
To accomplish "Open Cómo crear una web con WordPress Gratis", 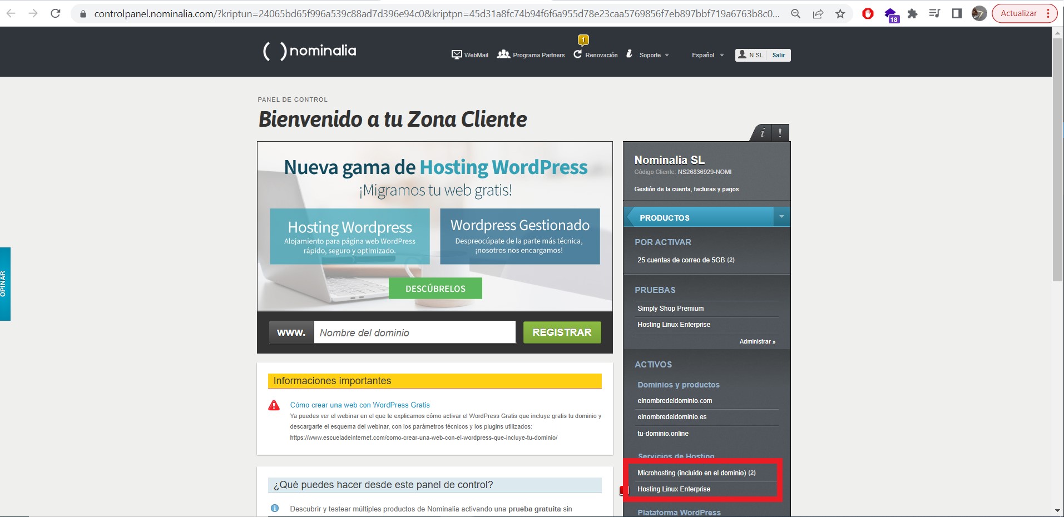I will [360, 405].
